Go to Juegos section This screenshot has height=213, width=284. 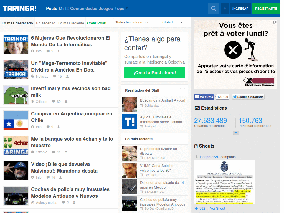click(x=106, y=9)
